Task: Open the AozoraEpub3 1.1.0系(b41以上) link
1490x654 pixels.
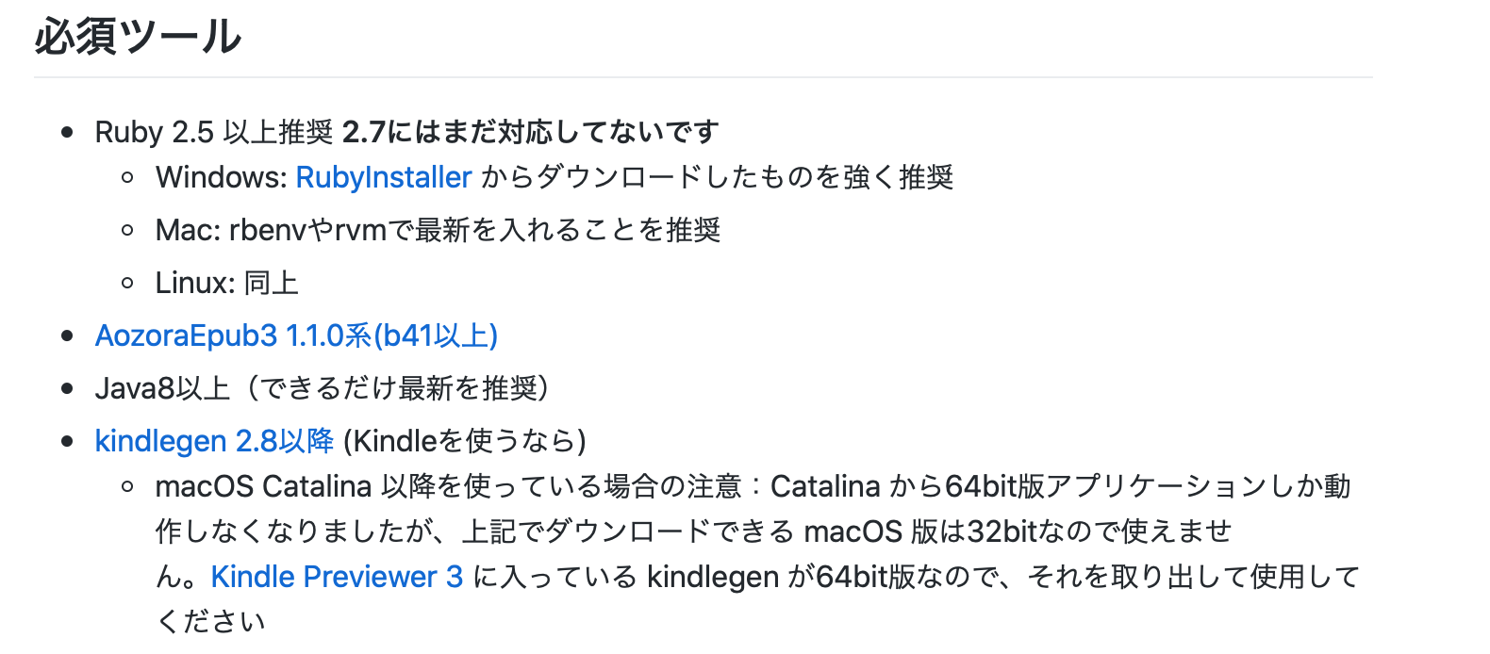Action: pyautogui.click(x=296, y=335)
